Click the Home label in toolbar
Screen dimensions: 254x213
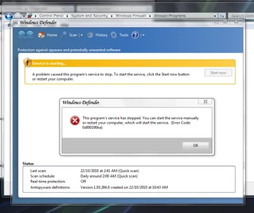tap(52, 35)
